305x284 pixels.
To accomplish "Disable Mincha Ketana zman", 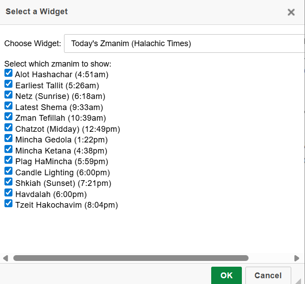I will (x=8, y=149).
